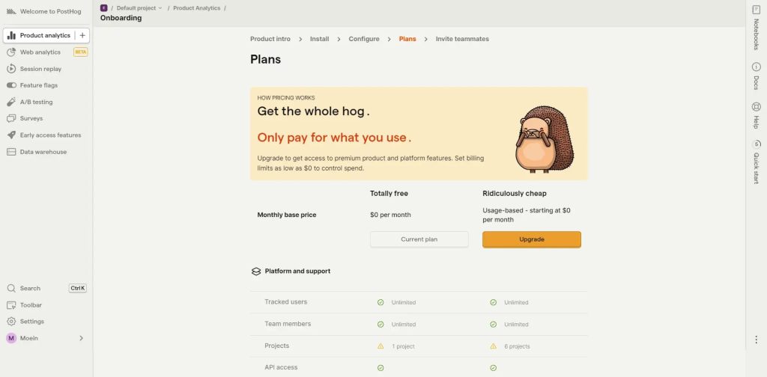767x377 pixels.
Task: Expand the Moein account menu chevron
Action: coord(81,338)
